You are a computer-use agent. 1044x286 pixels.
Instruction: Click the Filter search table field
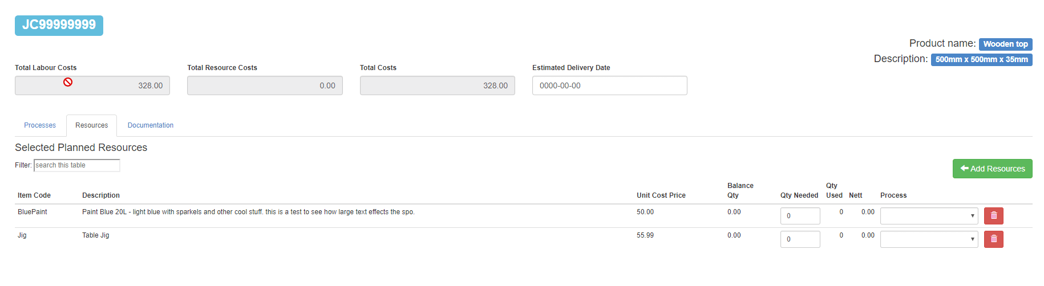pos(77,165)
